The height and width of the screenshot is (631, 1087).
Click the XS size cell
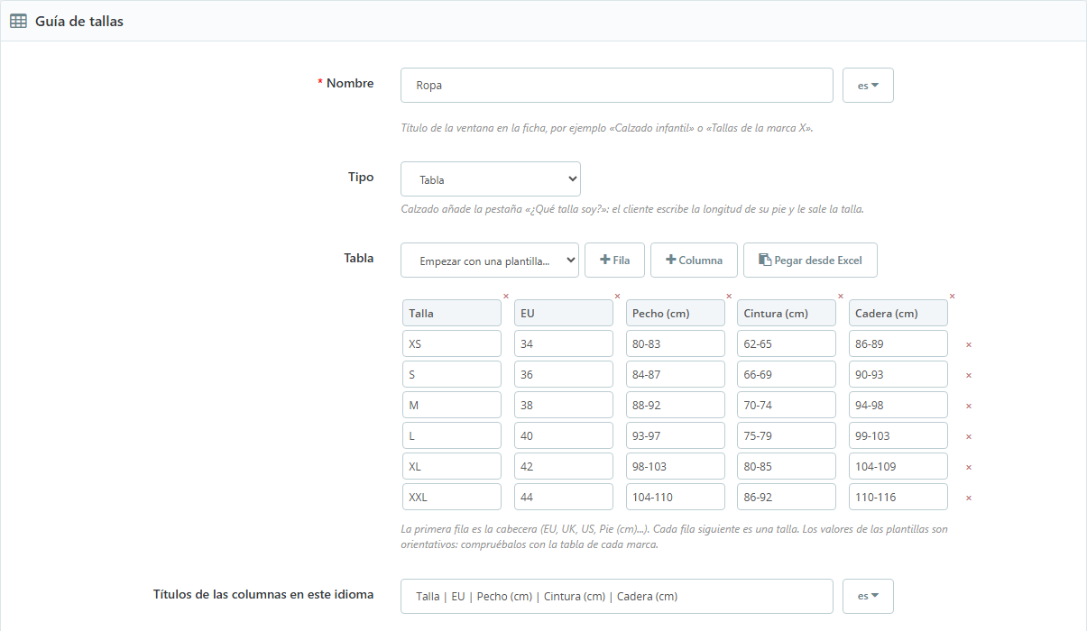click(452, 343)
